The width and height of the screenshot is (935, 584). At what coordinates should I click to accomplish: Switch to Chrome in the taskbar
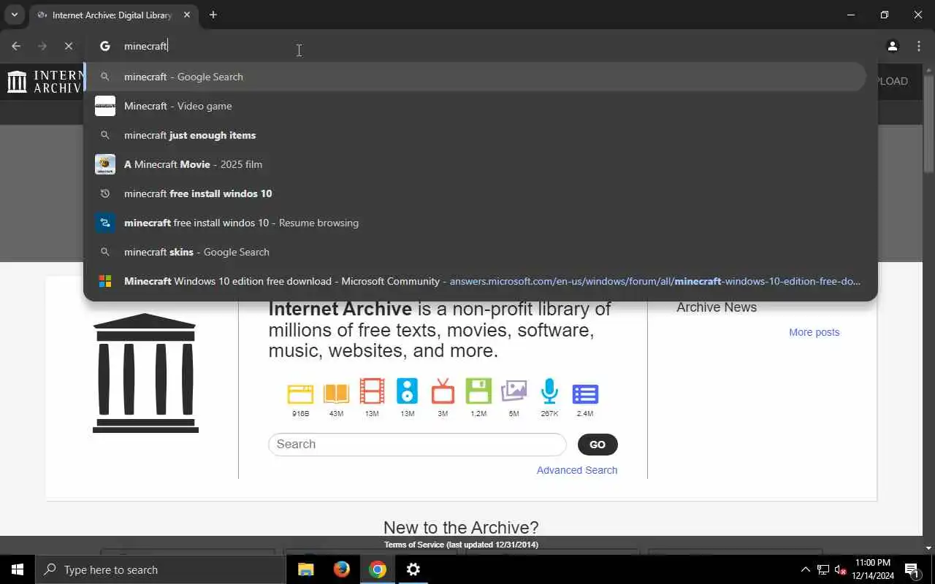pyautogui.click(x=377, y=569)
